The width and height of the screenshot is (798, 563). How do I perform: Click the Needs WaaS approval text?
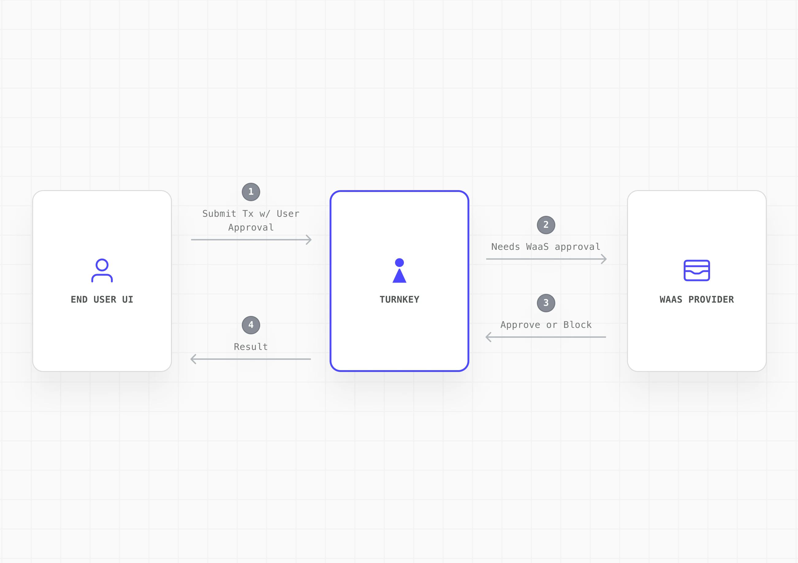[546, 246]
